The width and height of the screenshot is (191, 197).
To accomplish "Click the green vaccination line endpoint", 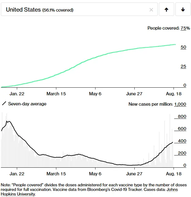I will coord(175,45).
